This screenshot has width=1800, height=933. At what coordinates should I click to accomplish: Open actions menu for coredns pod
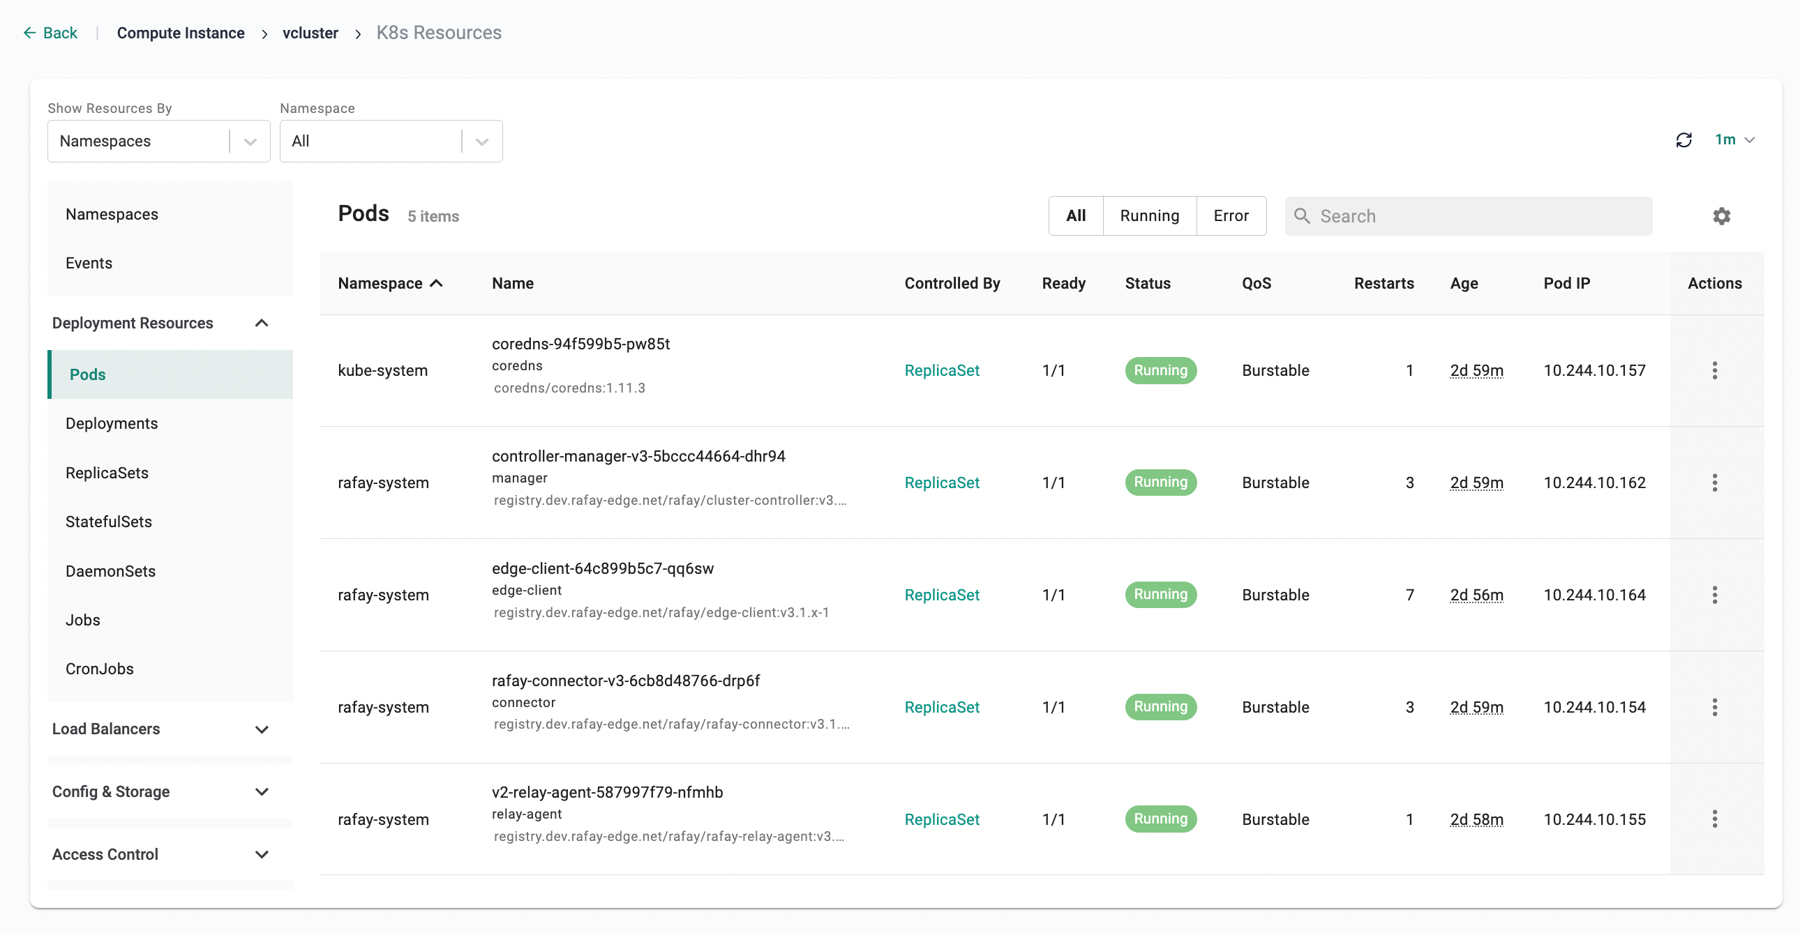click(1714, 370)
